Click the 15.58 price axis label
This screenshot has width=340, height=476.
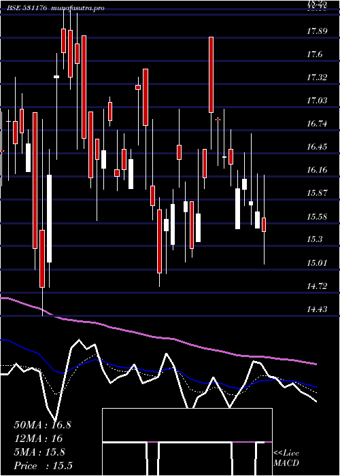click(317, 217)
